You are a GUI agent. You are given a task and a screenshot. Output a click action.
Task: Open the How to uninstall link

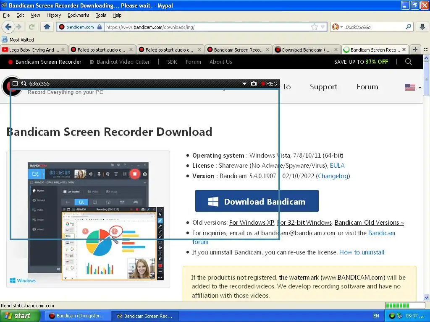(x=362, y=252)
